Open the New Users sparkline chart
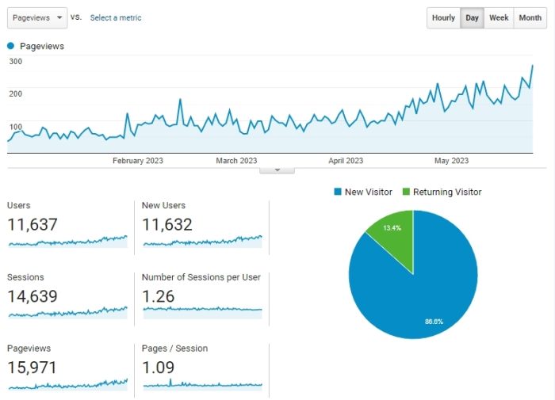555x400 pixels. coord(202,242)
